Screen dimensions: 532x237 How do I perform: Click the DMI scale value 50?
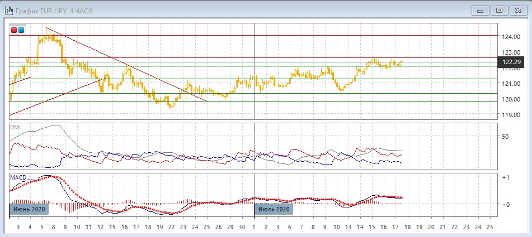pyautogui.click(x=505, y=137)
